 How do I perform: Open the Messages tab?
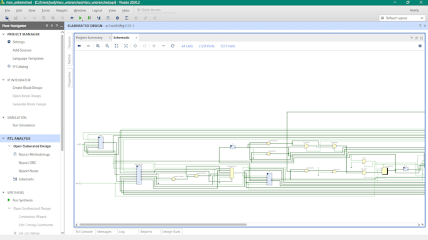[104, 232]
